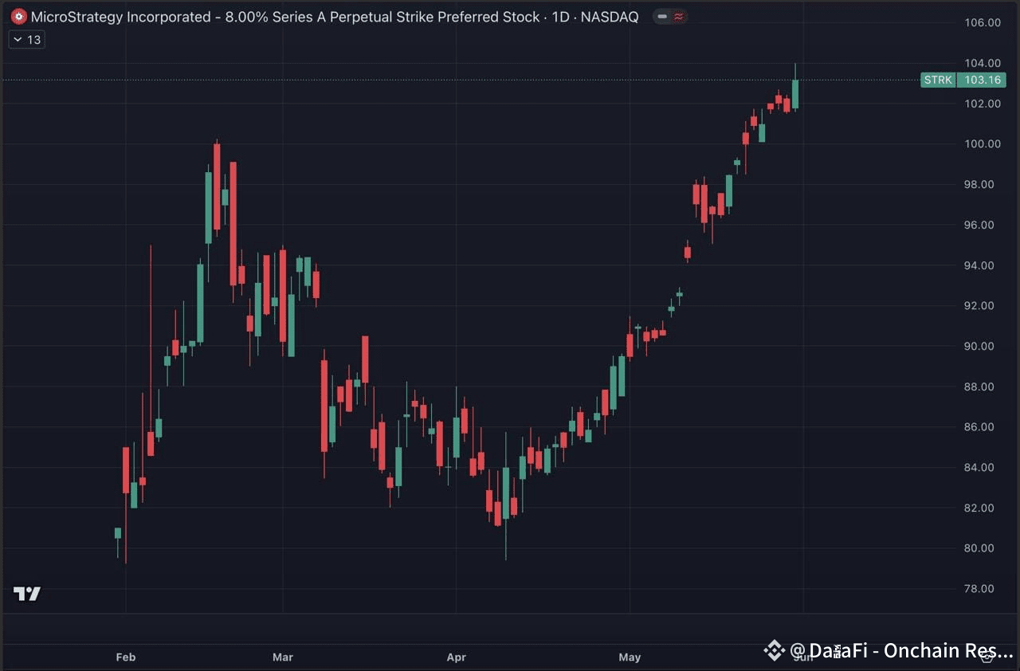
Task: Click the MicroStrategy red logo icon
Action: [x=18, y=16]
